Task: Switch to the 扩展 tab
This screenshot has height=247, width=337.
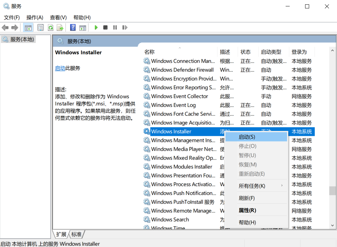Action: coord(61,234)
